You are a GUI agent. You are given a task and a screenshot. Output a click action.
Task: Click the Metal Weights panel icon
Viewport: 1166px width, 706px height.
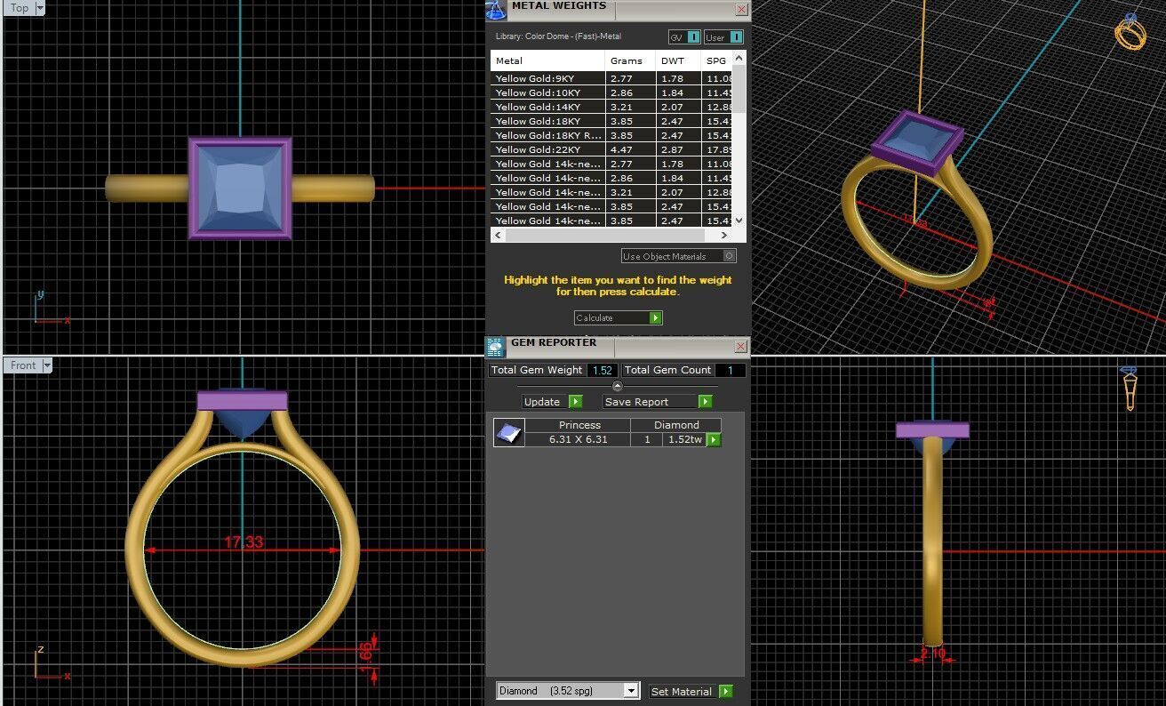click(496, 10)
